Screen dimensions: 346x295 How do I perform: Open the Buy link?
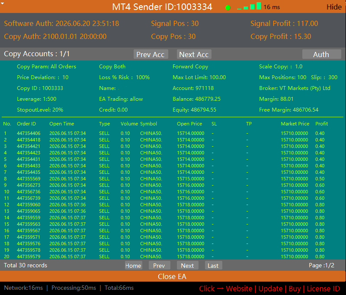tap(295, 289)
